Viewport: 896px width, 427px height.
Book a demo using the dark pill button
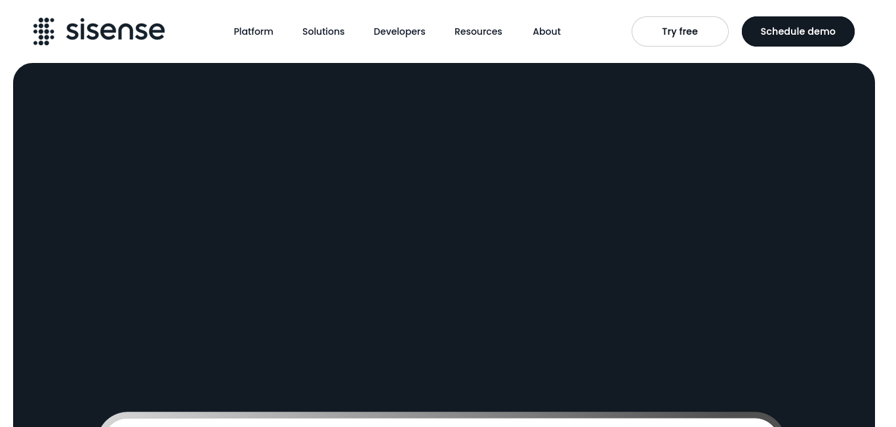pyautogui.click(x=798, y=31)
